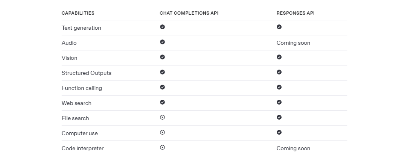Click Computer use cross icon under Chat Completions
This screenshot has height=162, width=400.
(x=162, y=132)
